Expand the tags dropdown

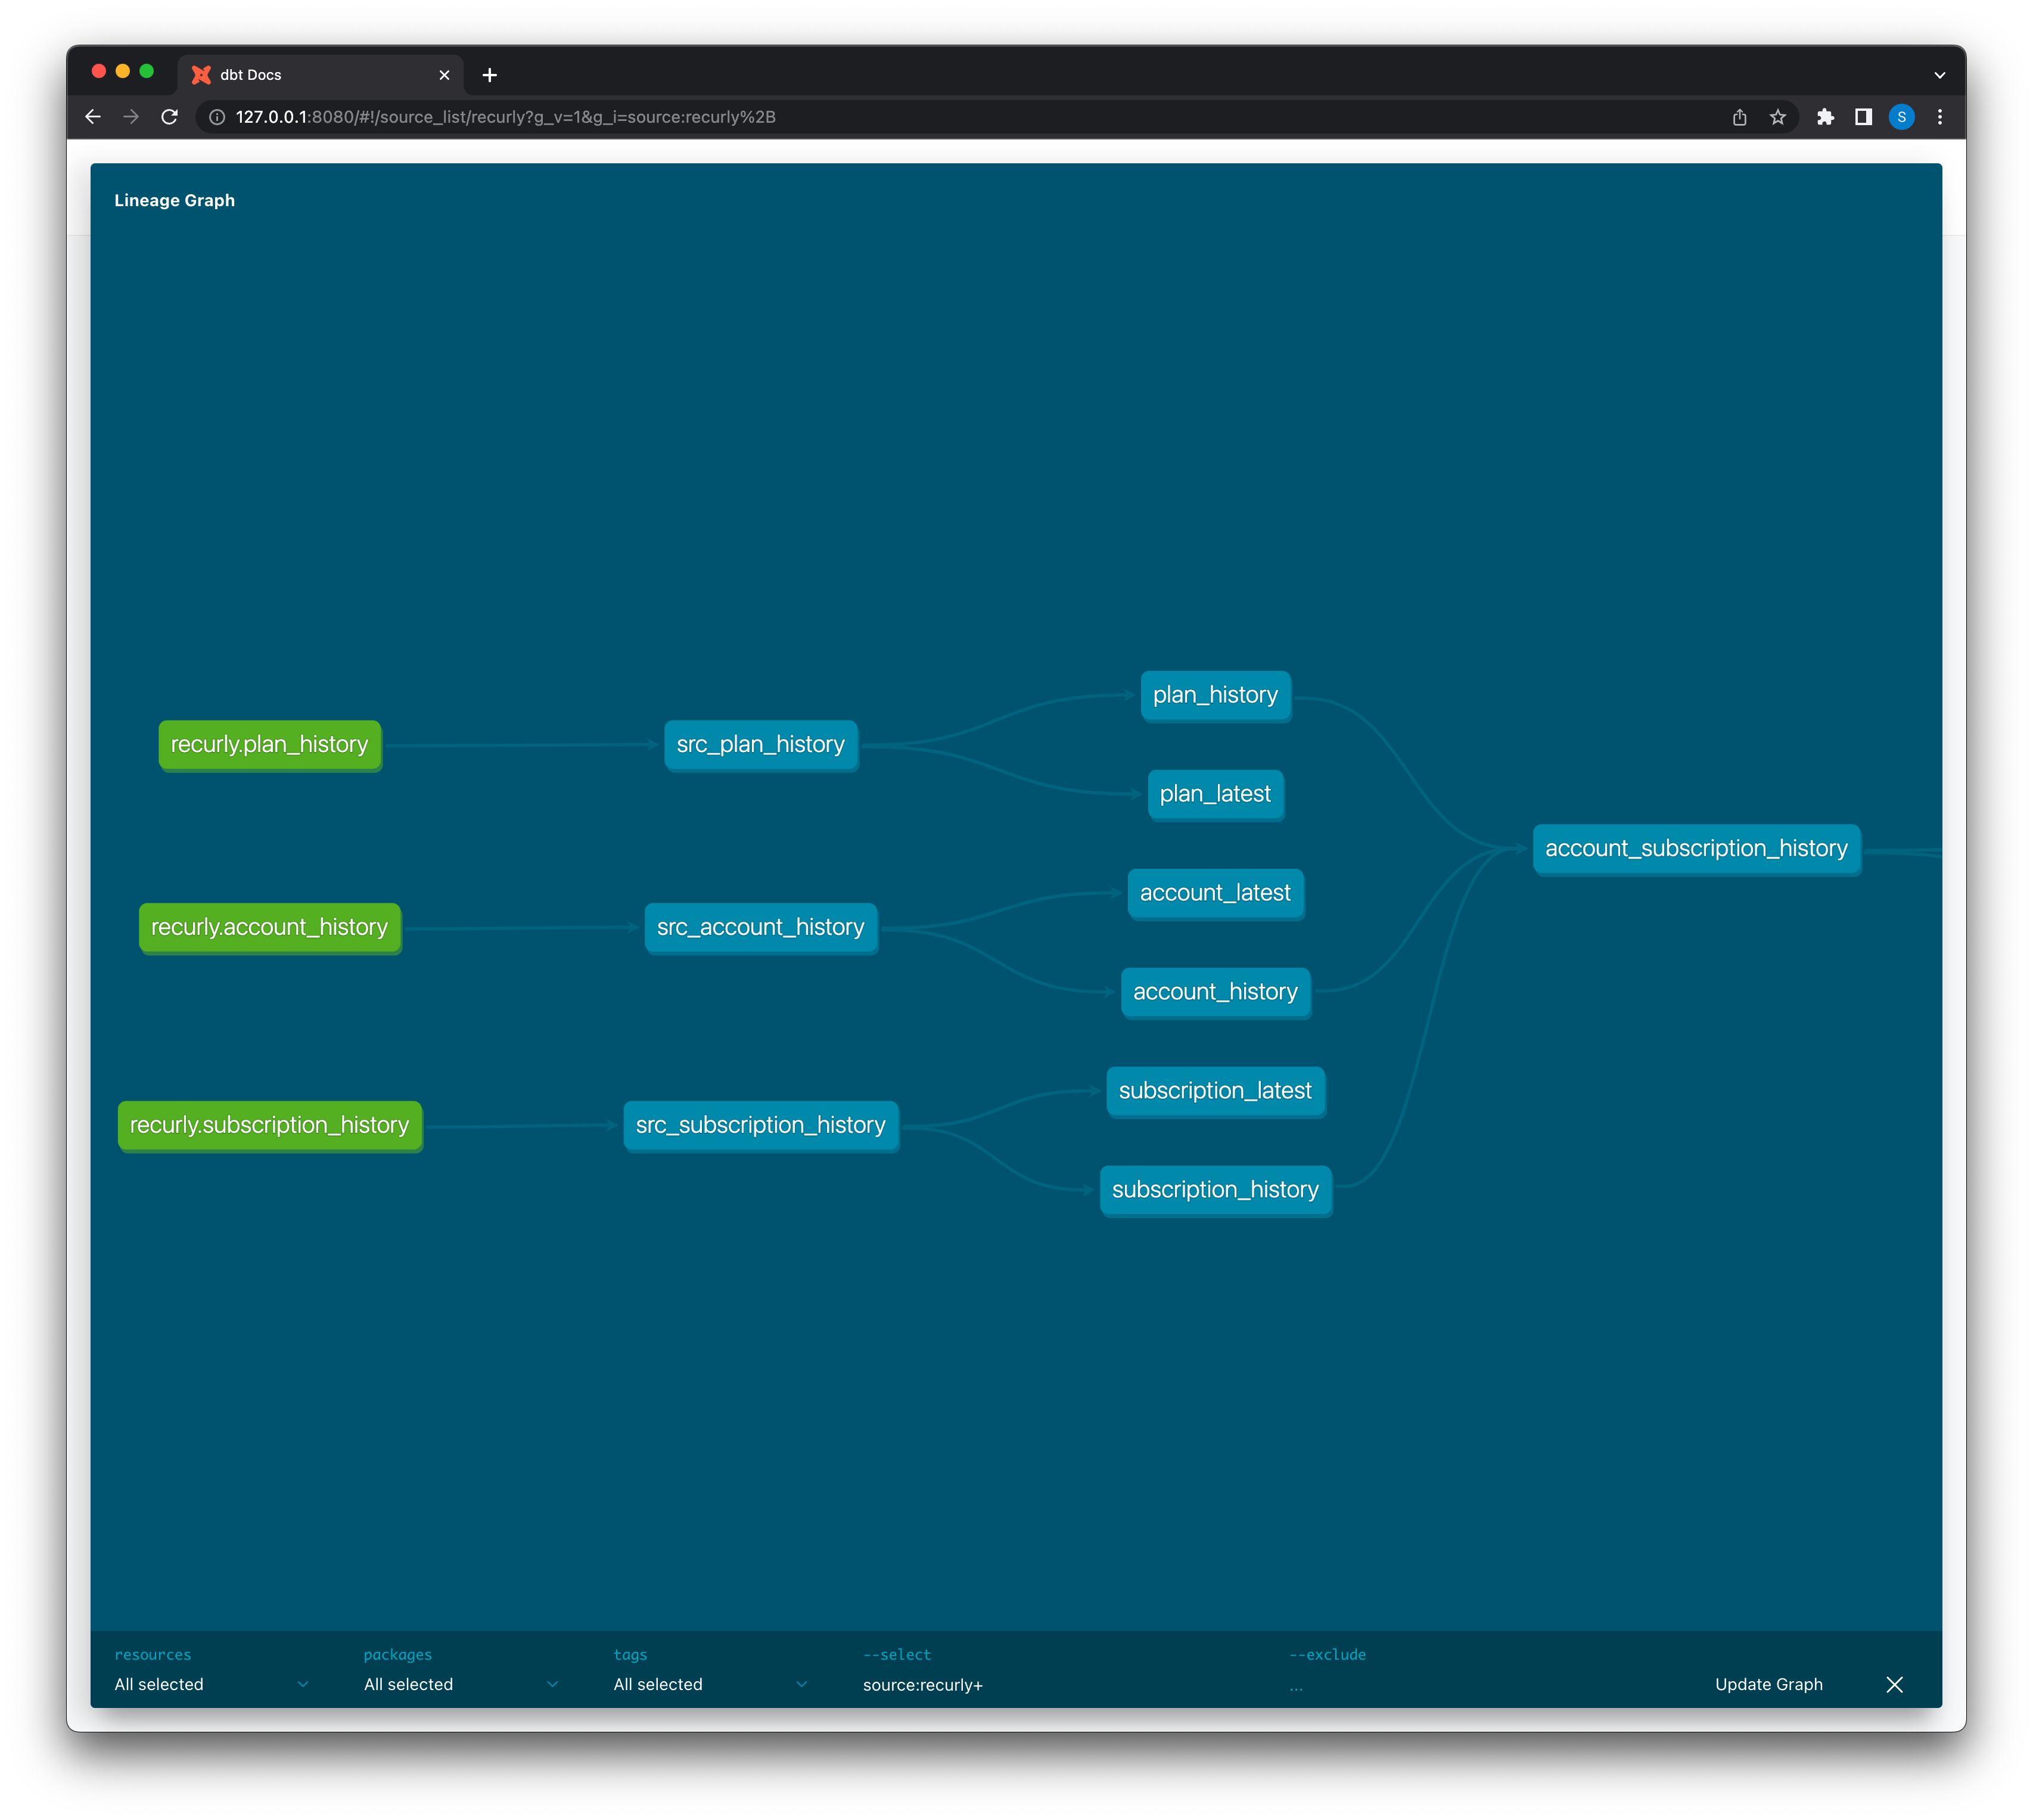click(x=709, y=1685)
